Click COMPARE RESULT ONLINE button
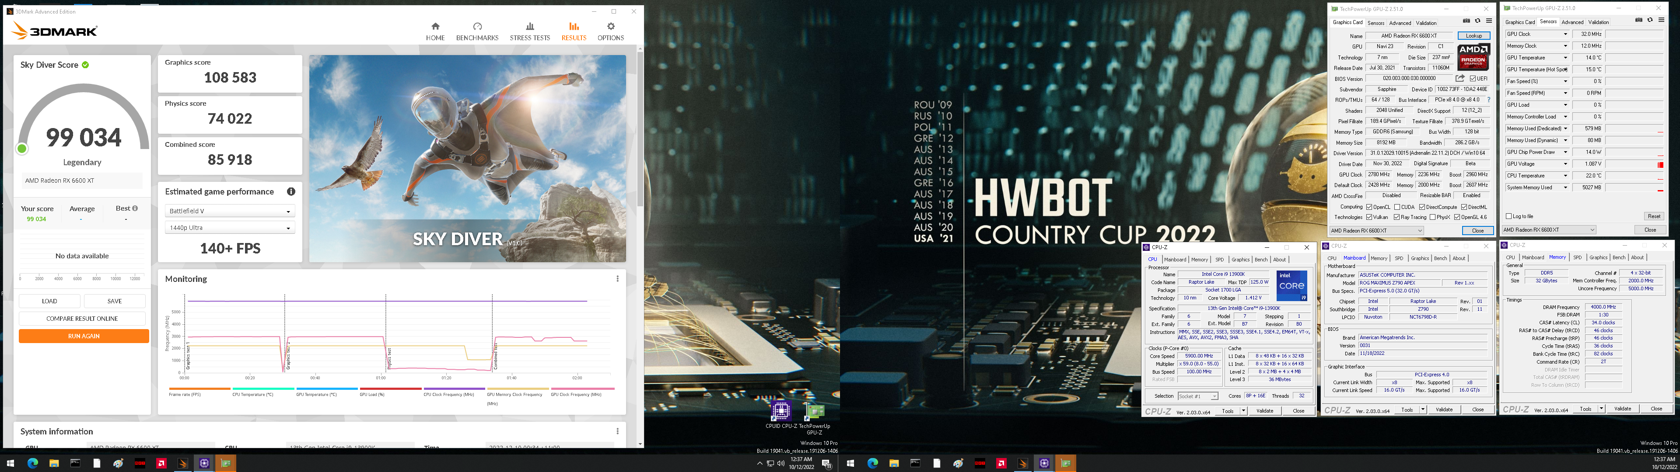The width and height of the screenshot is (1680, 472). pos(82,318)
